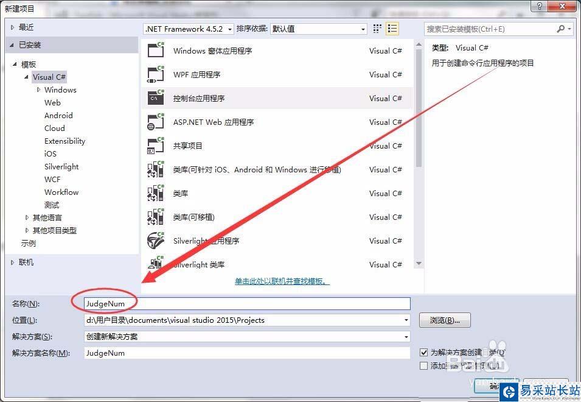Select the WCF category

(52, 180)
